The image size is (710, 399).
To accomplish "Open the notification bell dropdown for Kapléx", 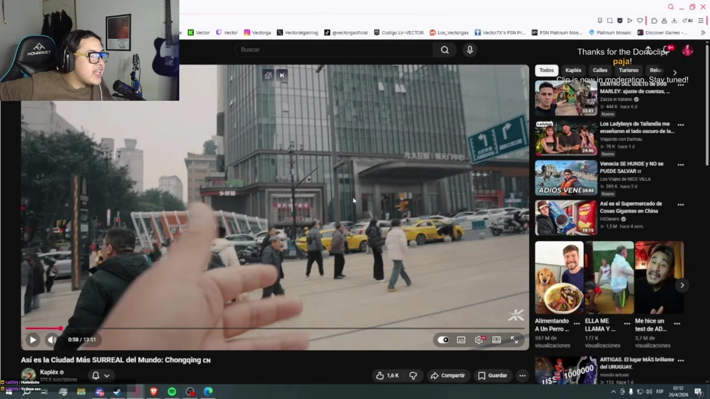I will click(100, 375).
